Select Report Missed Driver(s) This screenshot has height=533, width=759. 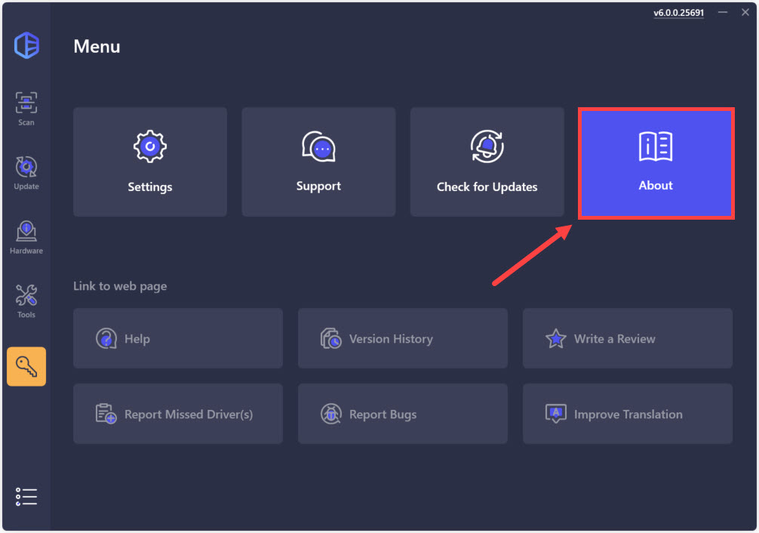tap(178, 414)
